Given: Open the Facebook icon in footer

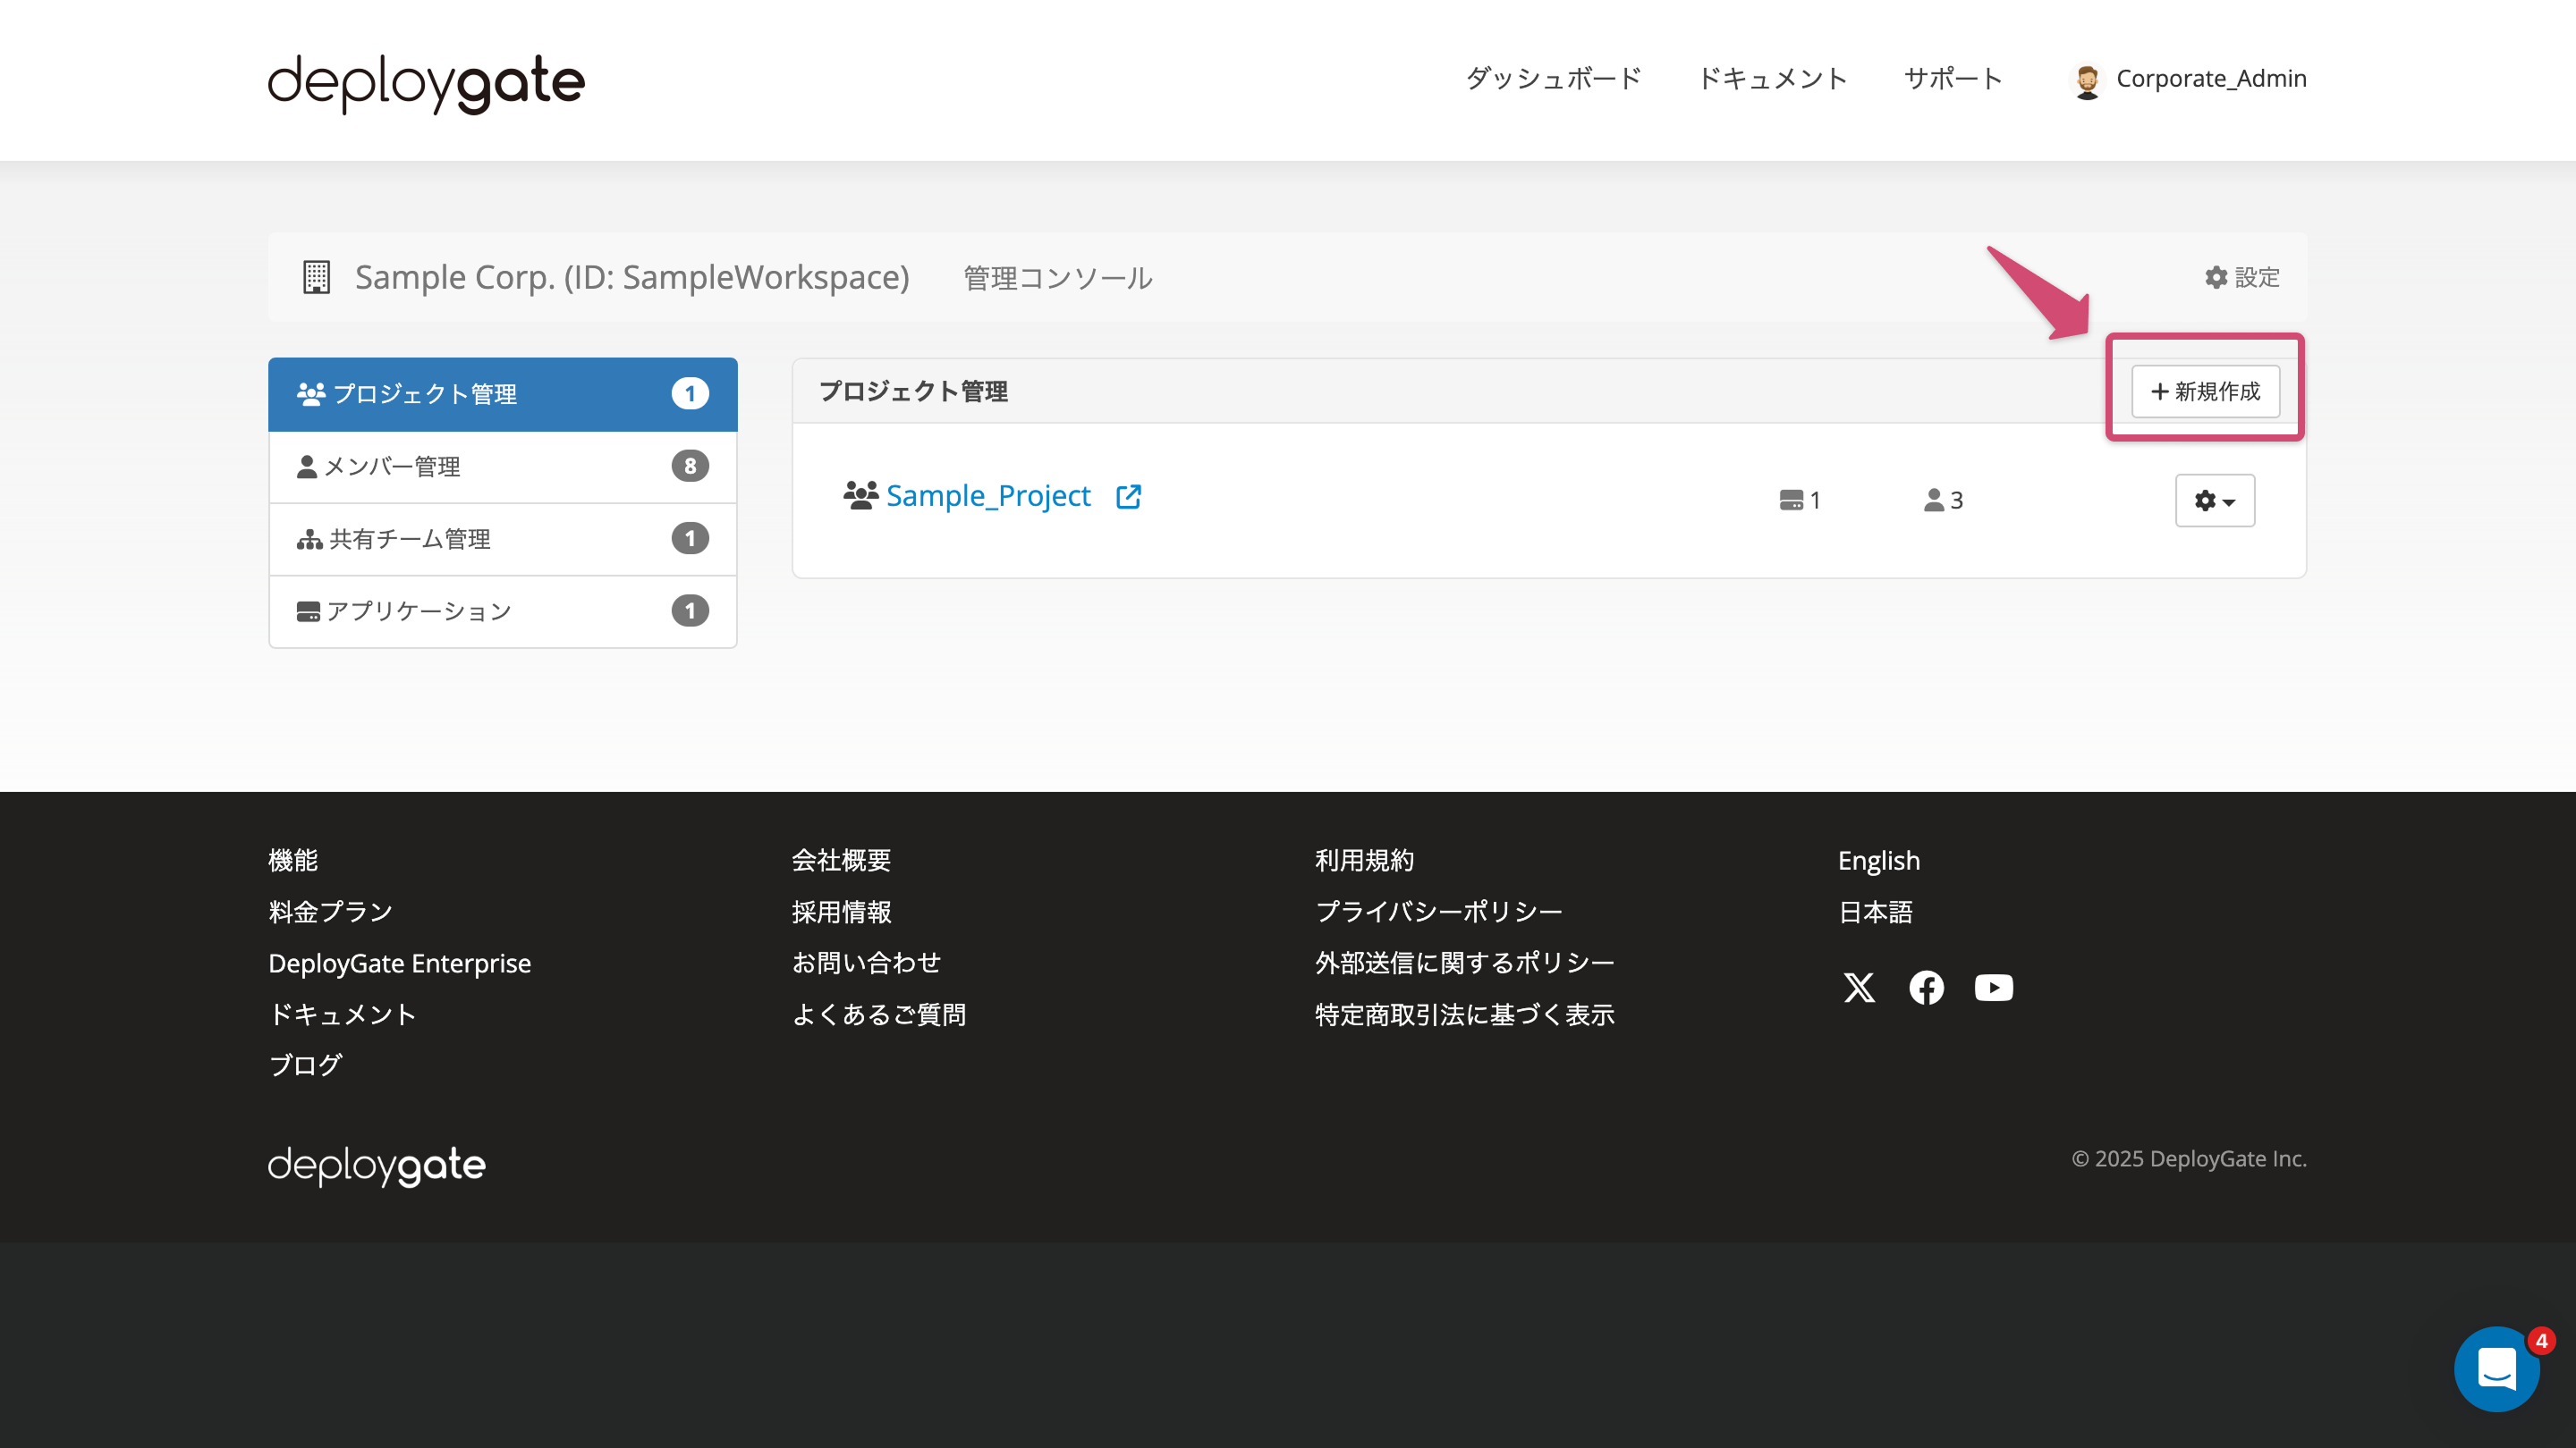Looking at the screenshot, I should pyautogui.click(x=1926, y=989).
